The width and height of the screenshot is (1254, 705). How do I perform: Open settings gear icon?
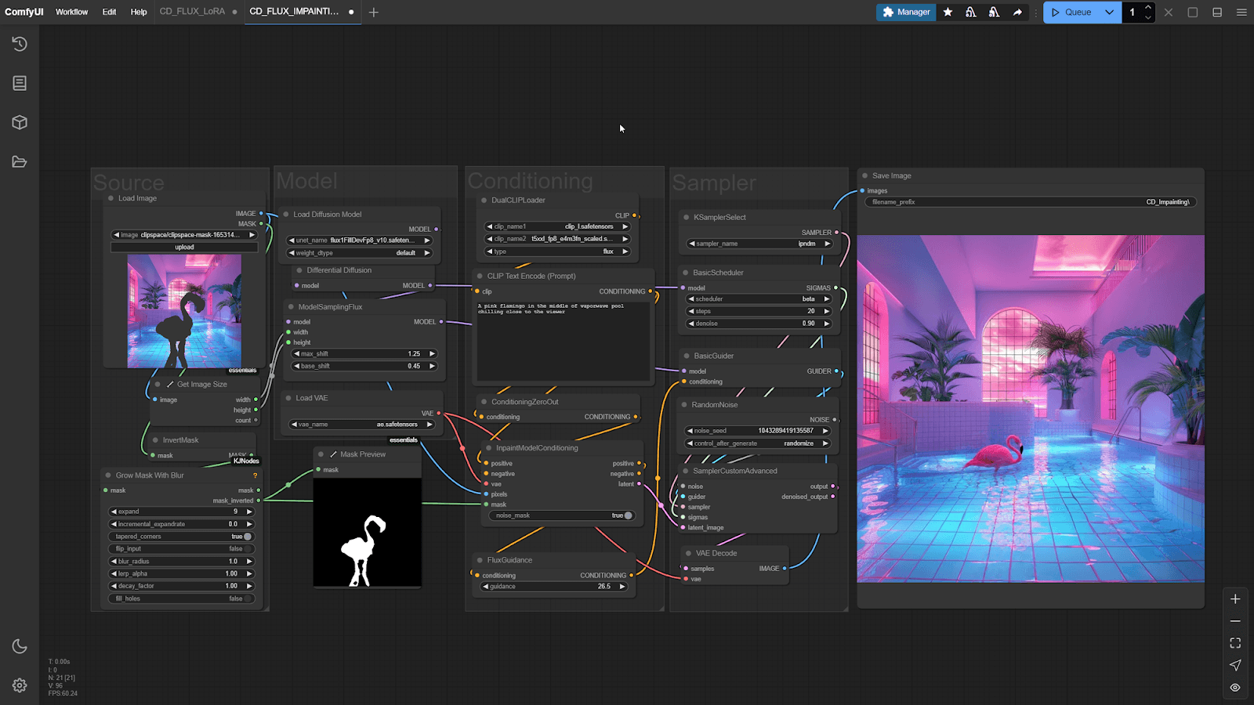[20, 685]
